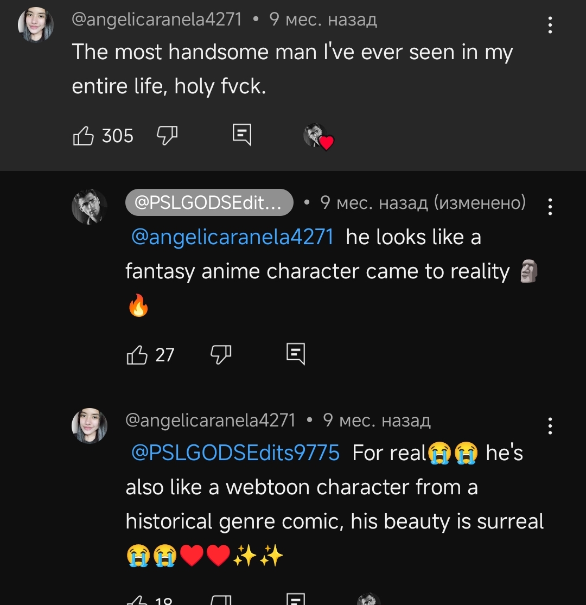This screenshot has height=605, width=586.
Task: Open three-dot menu for the top comment
Action: [550, 25]
